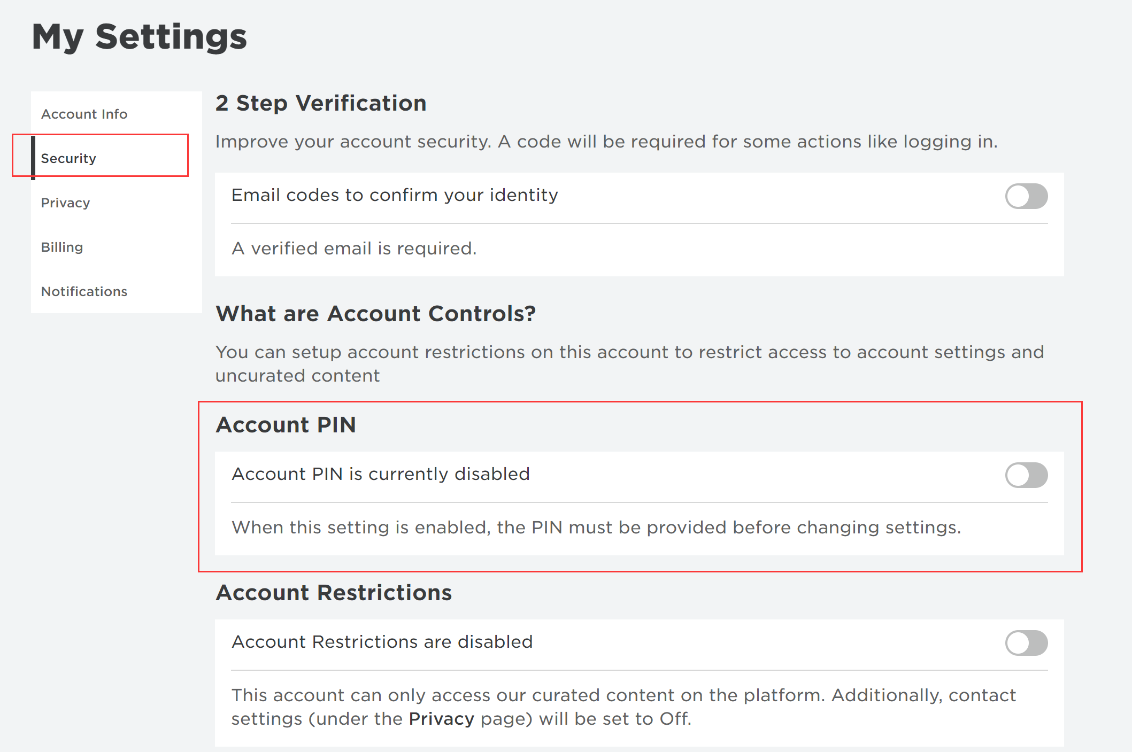The width and height of the screenshot is (1132, 752).
Task: Click the "Improve your account security" description
Action: point(606,142)
